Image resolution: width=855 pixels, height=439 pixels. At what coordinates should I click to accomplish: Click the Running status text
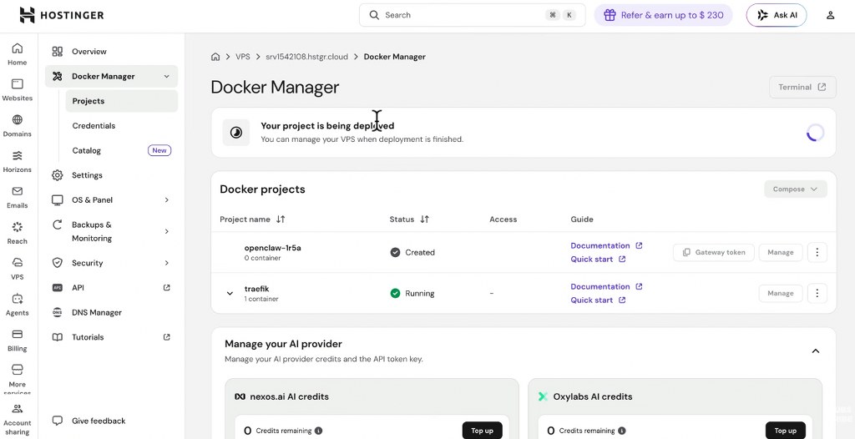(420, 294)
